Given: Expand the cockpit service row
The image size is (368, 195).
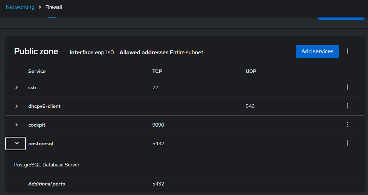Looking at the screenshot, I should [16, 125].
